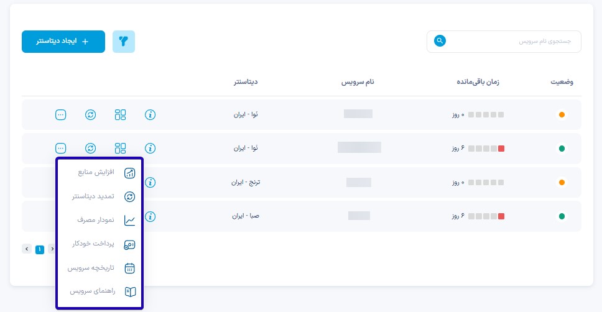Click the search magnifier icon

pos(440,40)
